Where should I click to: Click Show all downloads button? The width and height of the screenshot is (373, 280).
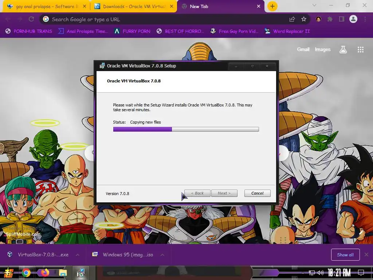[x=345, y=255]
